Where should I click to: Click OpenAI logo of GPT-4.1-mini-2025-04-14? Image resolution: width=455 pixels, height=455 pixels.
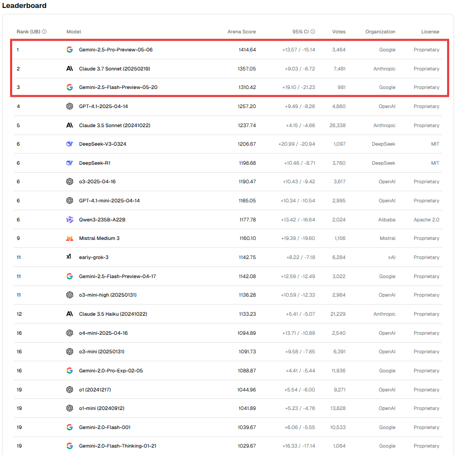pyautogui.click(x=69, y=201)
